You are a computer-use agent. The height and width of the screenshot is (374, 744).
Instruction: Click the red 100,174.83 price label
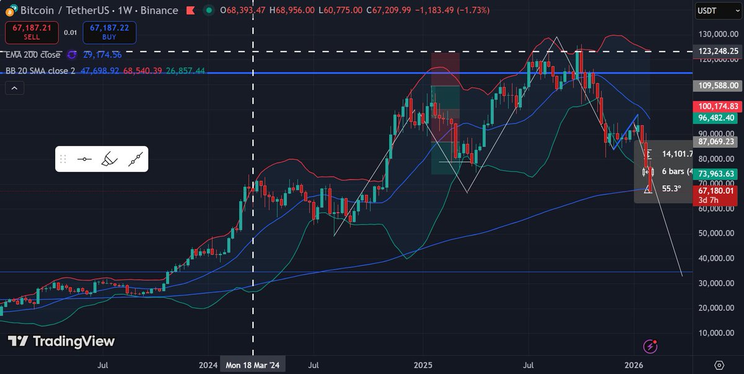pyautogui.click(x=717, y=107)
